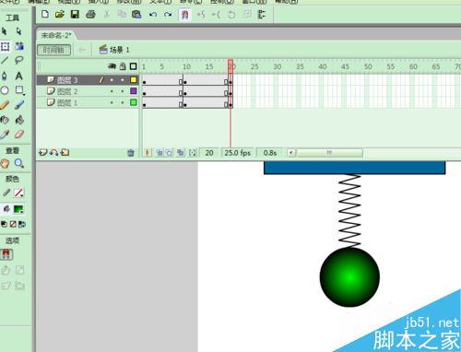This screenshot has width=461, height=352.
Task: Create a new document from the toolbar
Action: [45, 14]
